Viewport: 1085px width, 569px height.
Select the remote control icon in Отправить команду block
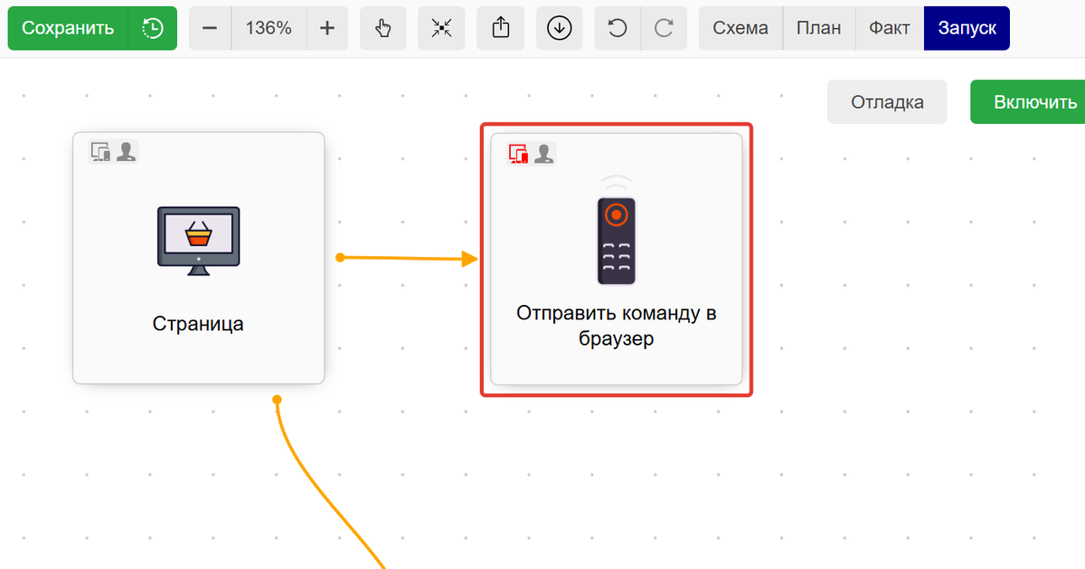616,239
